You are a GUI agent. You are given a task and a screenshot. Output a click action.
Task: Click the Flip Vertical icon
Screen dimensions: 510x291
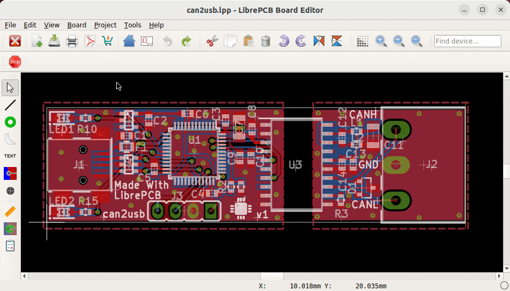337,41
